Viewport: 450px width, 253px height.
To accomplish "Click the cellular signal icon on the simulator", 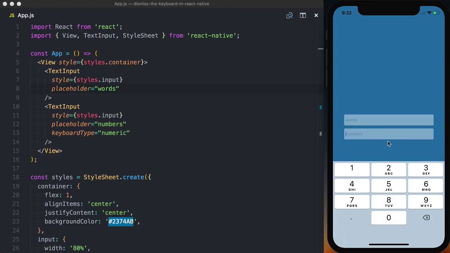I will (x=423, y=13).
